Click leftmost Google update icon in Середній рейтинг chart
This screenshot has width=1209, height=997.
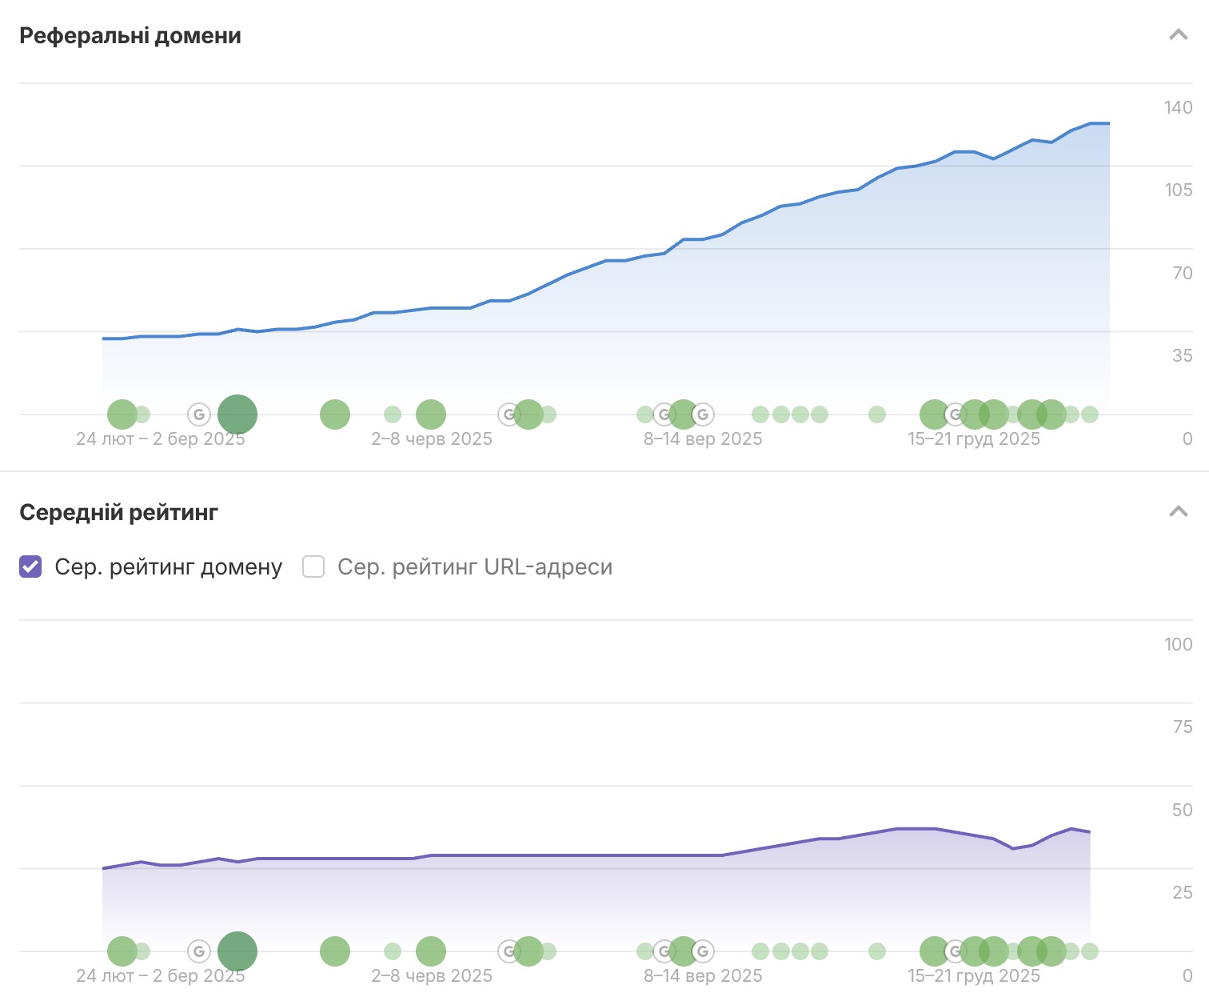[199, 951]
